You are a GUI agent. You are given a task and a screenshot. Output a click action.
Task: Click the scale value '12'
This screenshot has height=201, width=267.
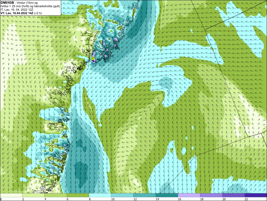[135, 199]
